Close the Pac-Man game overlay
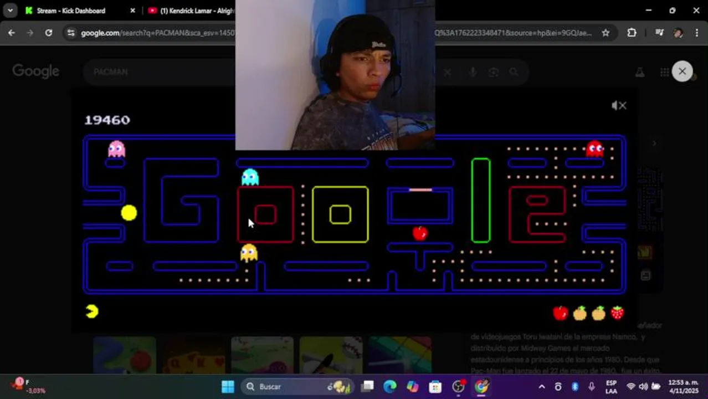 pos(682,71)
